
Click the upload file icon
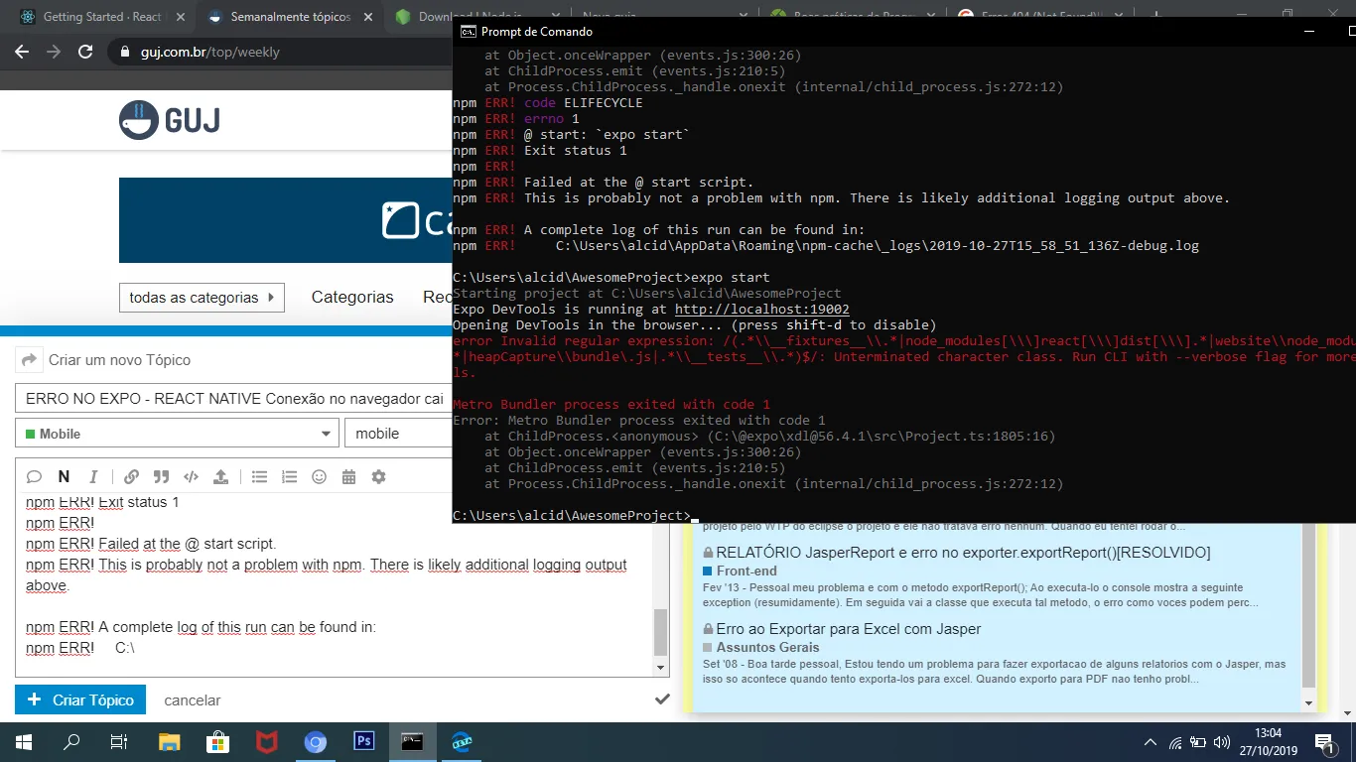tap(220, 477)
